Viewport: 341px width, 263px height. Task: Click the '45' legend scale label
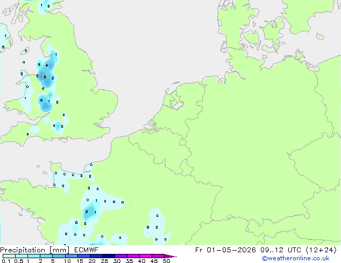point(154,261)
